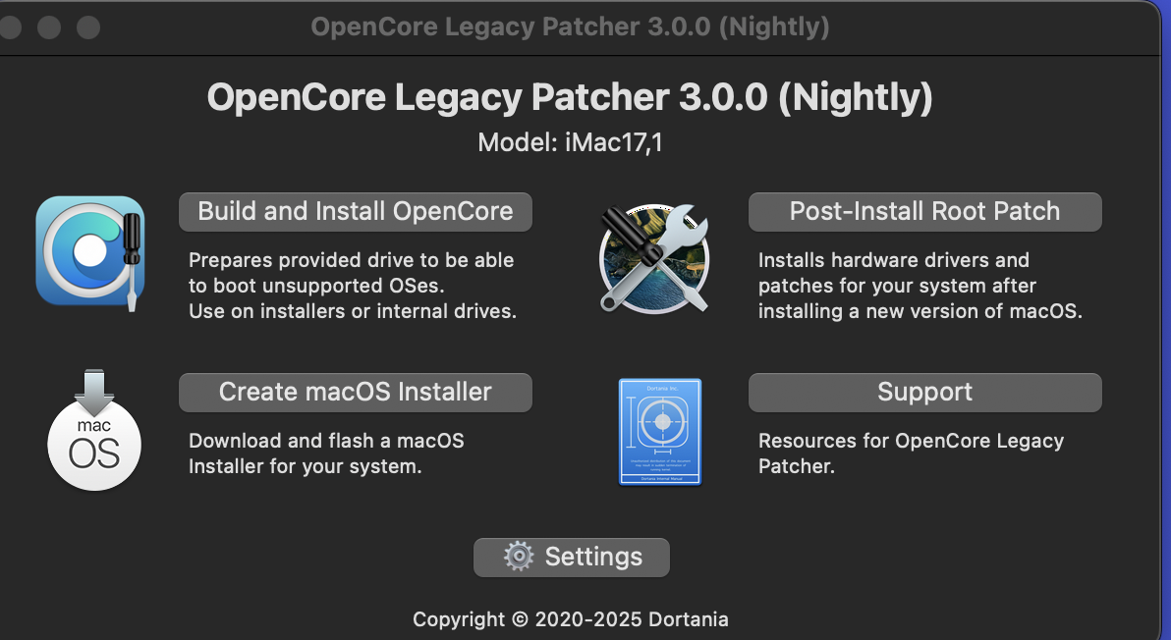
Task: Select Create macOS Installer button
Action: (356, 393)
